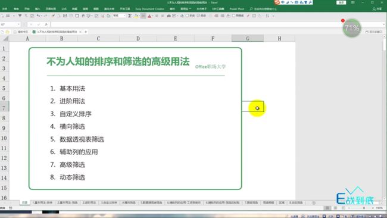Viewport: 387px width, 218px height.
Task: Expand the formula bar with right arrow
Action: coord(384,24)
